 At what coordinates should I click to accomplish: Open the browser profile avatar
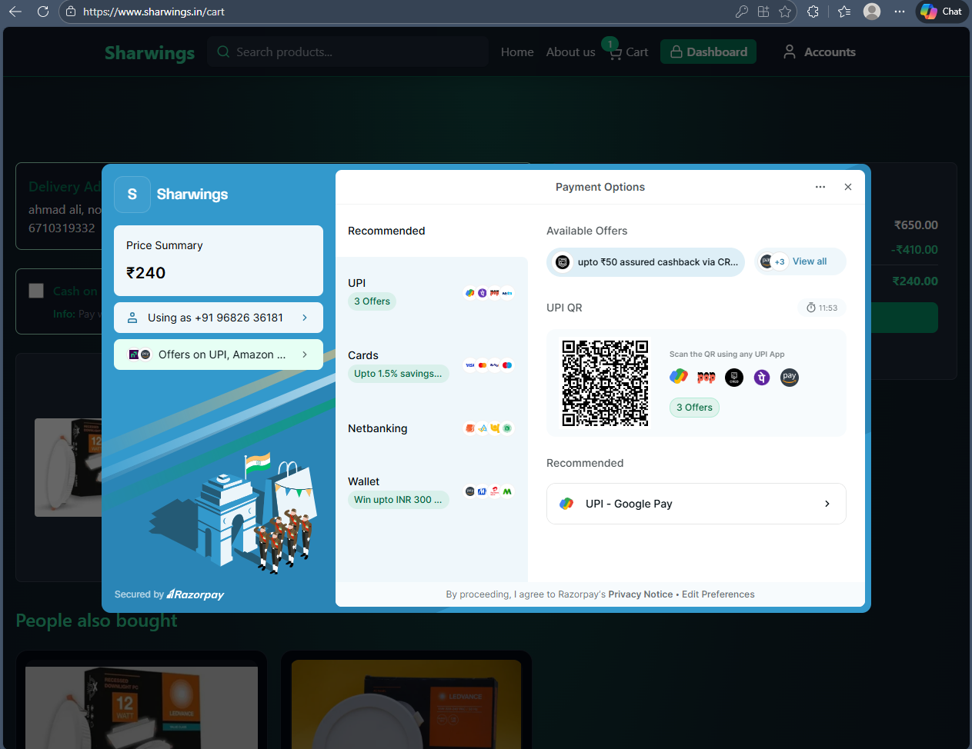[x=872, y=12]
